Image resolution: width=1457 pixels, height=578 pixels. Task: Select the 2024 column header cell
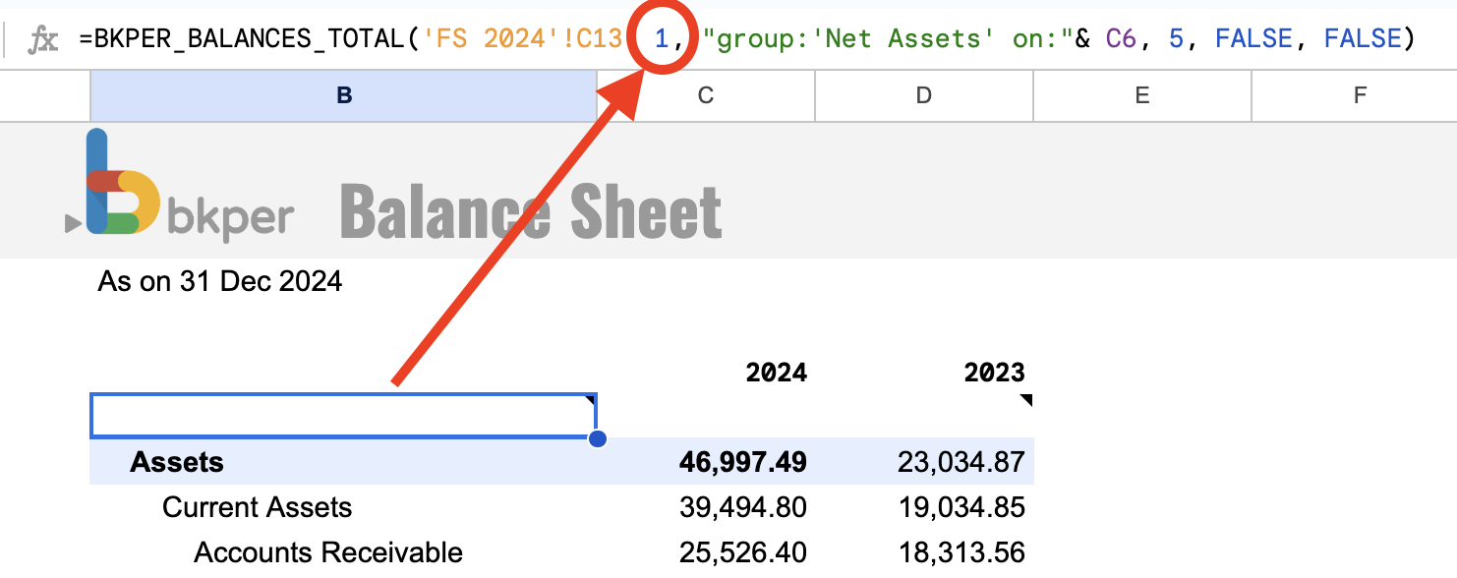[778, 373]
